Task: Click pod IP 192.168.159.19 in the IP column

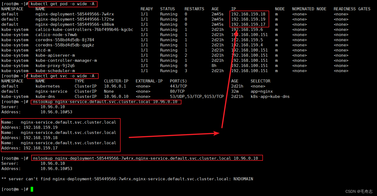Action: pos(248,19)
